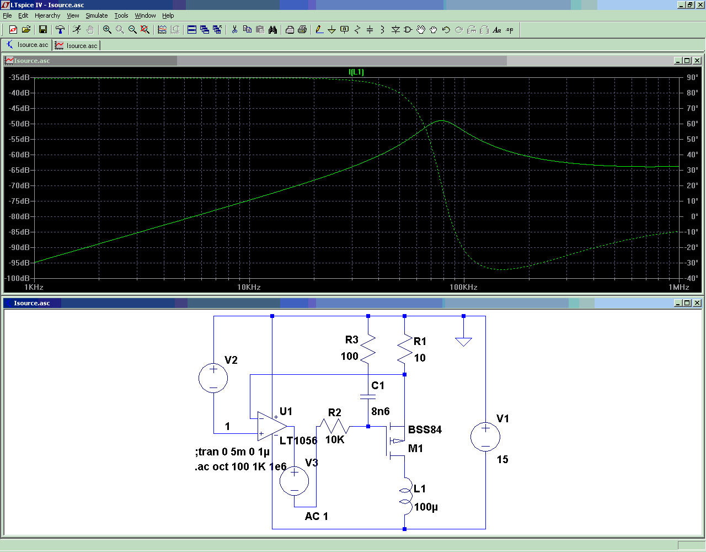Screen dimensions: 706x552
Task: Copy with the duplicate pages icon
Action: coord(247,30)
